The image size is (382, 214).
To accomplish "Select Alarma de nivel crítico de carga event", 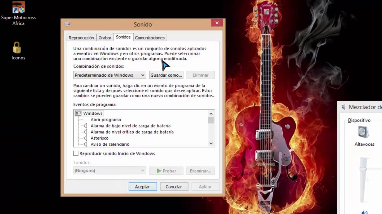I will [x=132, y=132].
